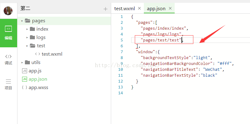Open the Project (项目) section
The image size is (250, 124).
coord(8,84)
